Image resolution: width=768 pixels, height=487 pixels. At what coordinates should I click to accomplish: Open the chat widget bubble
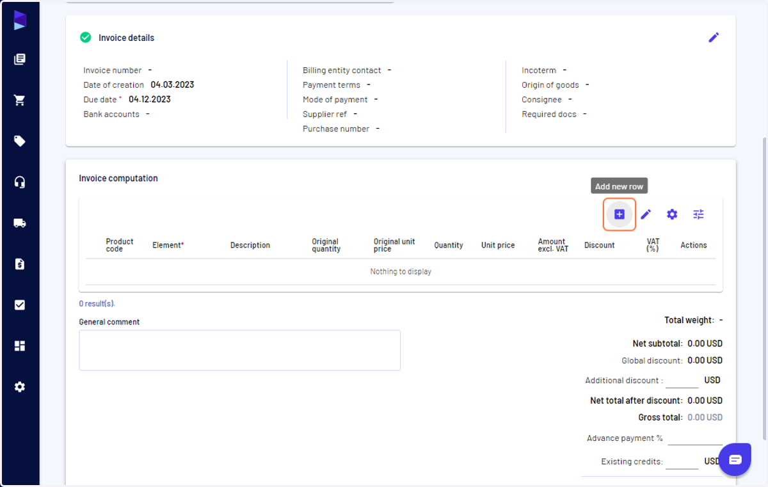(x=735, y=459)
